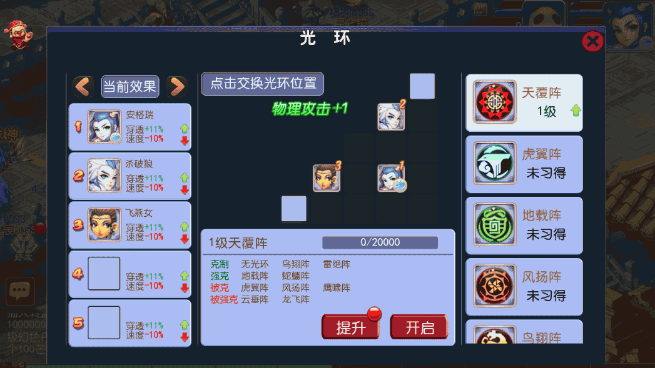Show previous effect with left arrow
Viewport: 655px width, 368px height.
coord(83,86)
